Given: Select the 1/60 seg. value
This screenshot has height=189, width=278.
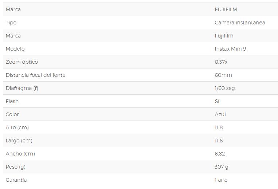Looking at the screenshot, I should pyautogui.click(x=225, y=88).
